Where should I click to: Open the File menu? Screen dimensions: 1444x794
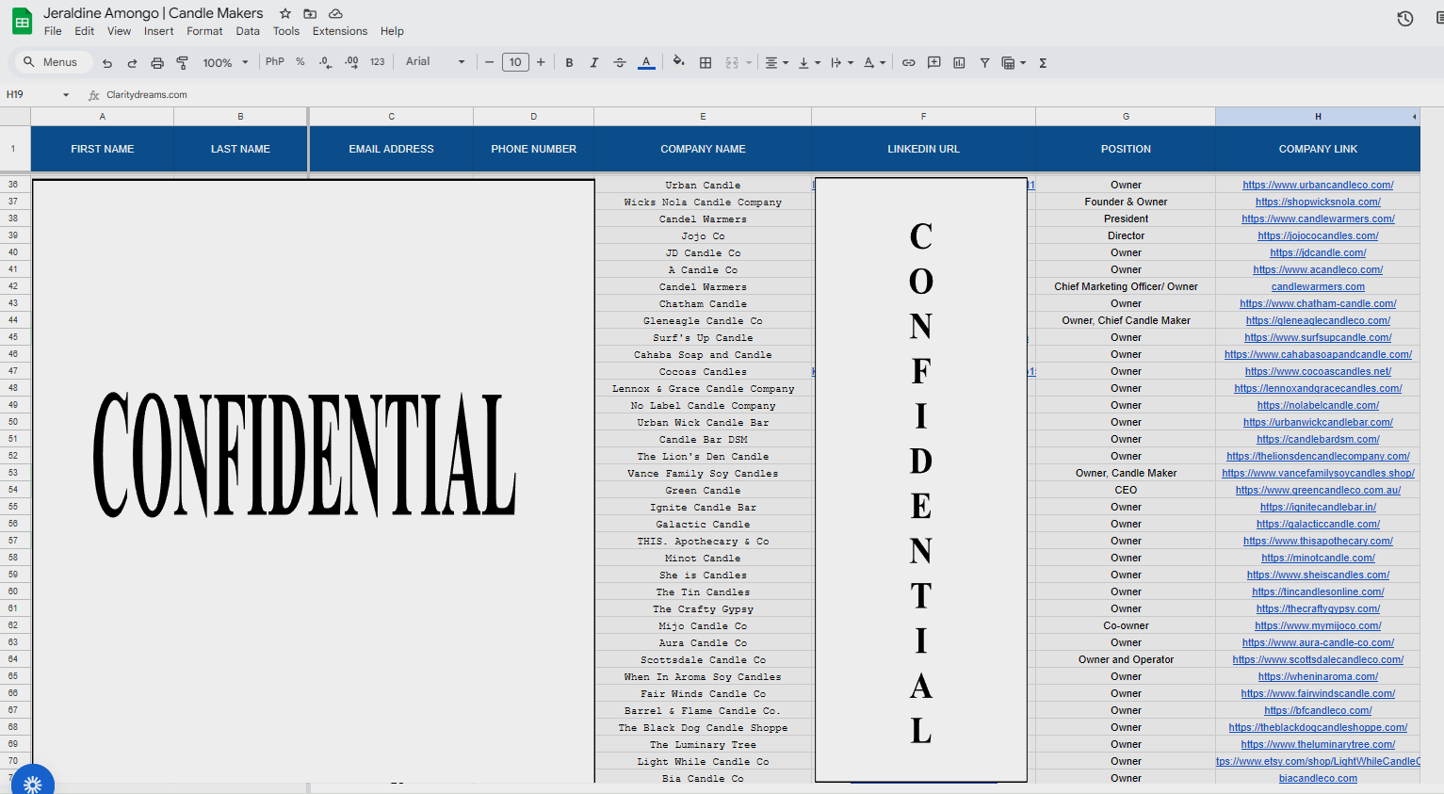(x=53, y=31)
